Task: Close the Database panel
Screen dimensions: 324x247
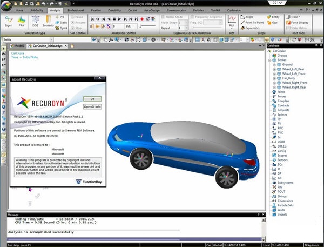Action: coord(321,45)
